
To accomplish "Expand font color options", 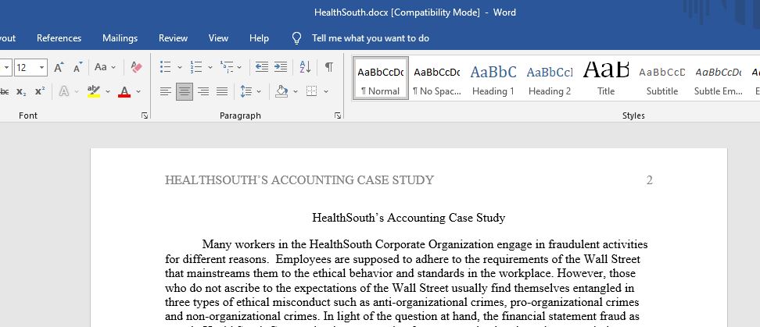I will pyautogui.click(x=138, y=91).
